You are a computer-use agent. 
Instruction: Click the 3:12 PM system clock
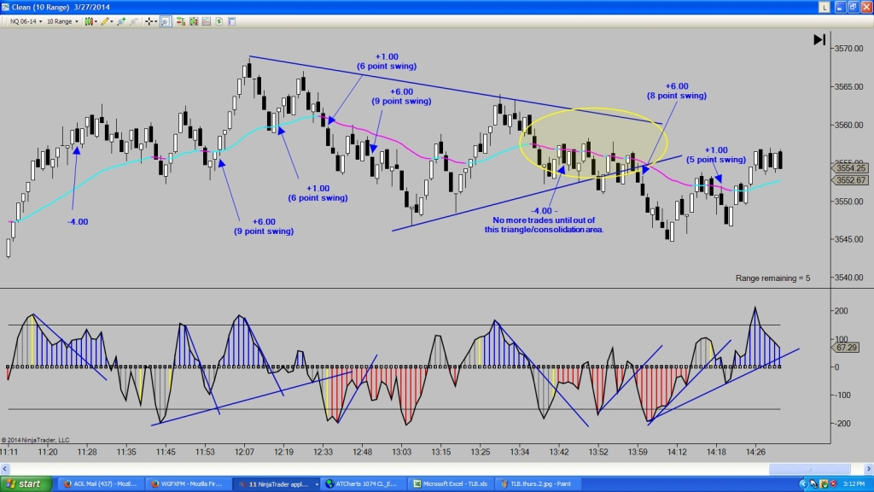(x=854, y=483)
